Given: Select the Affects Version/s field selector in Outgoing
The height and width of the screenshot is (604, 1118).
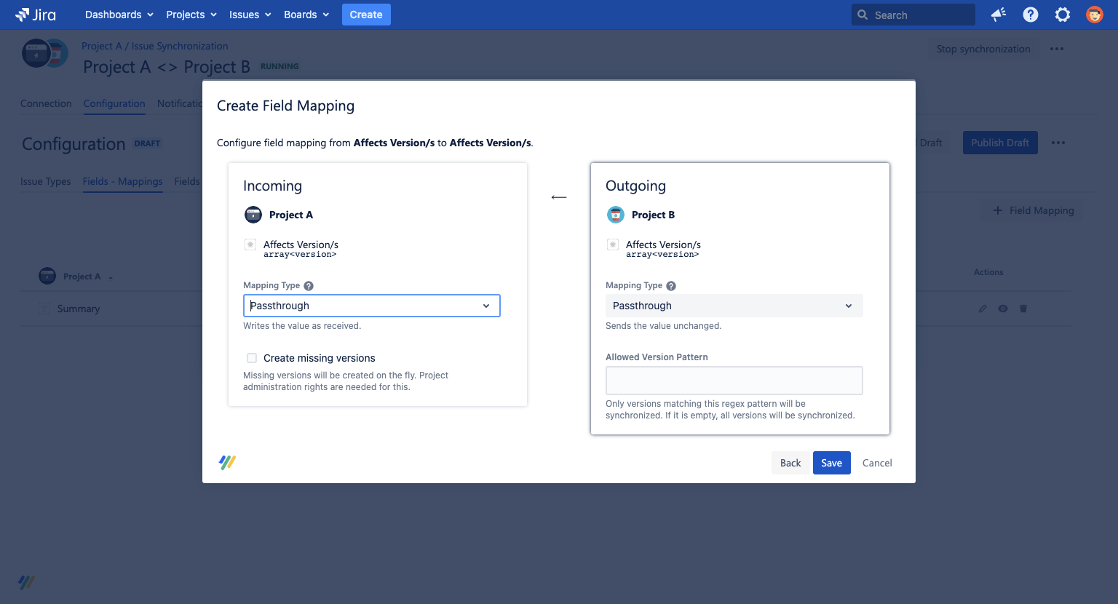Looking at the screenshot, I should tap(613, 245).
